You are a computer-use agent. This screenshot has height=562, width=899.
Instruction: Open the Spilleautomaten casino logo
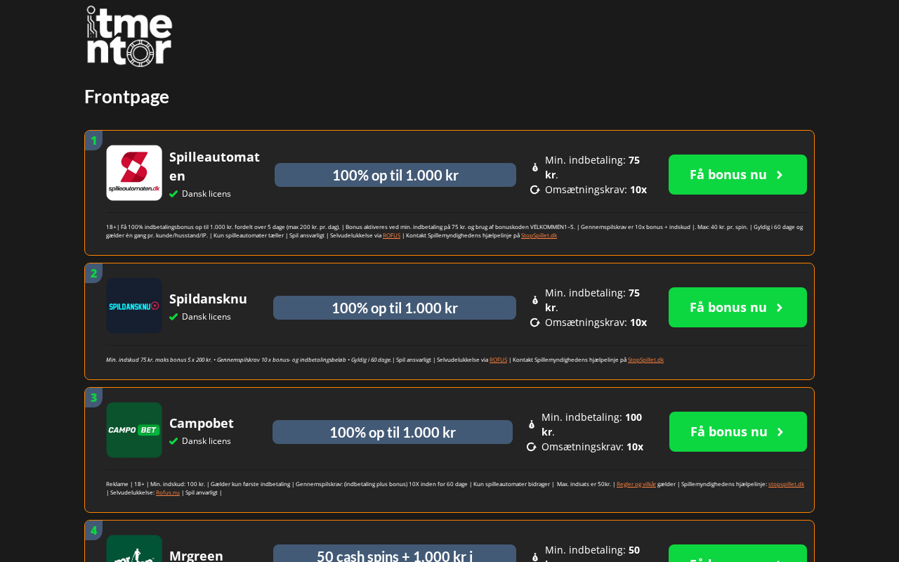pyautogui.click(x=134, y=173)
